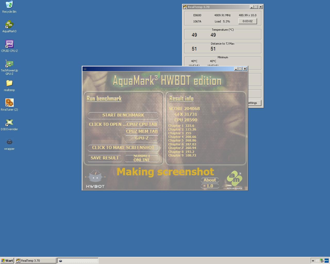Open GPU-Z from the wrapper

click(142, 138)
